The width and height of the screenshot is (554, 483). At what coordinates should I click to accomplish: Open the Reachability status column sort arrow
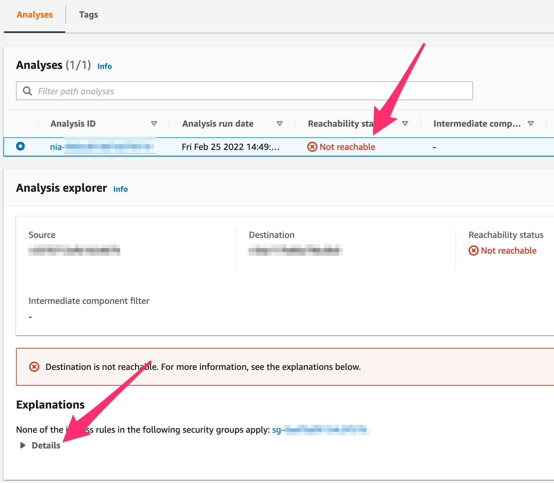tap(405, 123)
